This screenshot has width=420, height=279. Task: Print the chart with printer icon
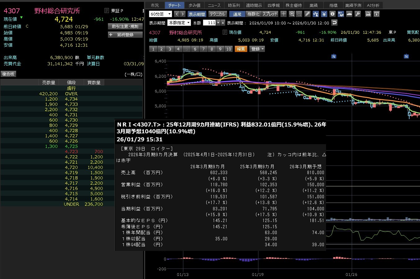368,14
